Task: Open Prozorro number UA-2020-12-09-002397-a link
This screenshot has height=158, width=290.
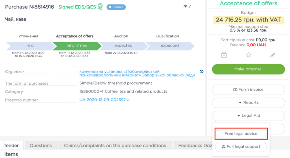Action: coord(104,100)
